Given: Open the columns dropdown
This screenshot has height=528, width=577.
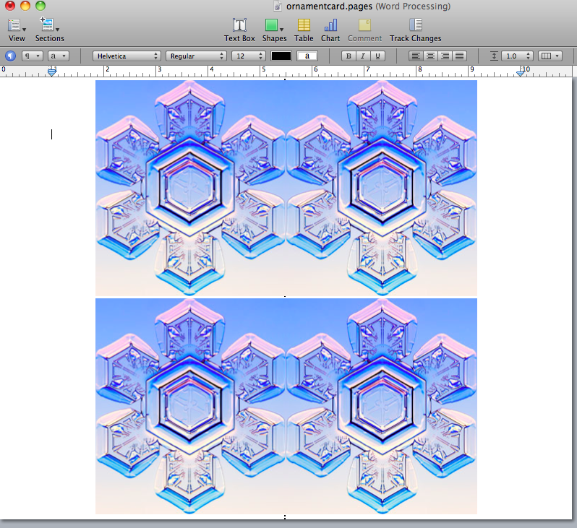Looking at the screenshot, I should click(550, 56).
